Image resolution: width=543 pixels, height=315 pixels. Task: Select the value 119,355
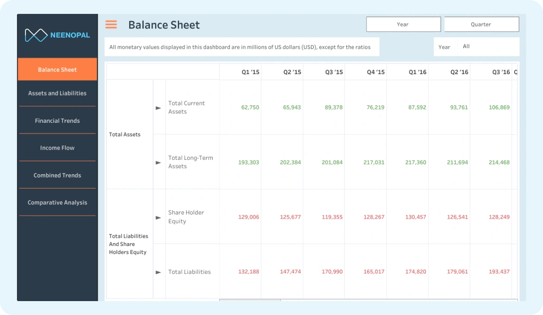[x=332, y=217]
